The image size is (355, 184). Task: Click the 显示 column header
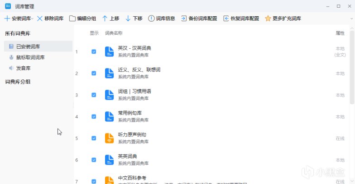point(94,33)
